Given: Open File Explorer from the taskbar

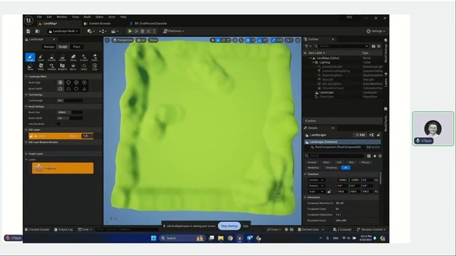Looking at the screenshot, I should [221, 238].
